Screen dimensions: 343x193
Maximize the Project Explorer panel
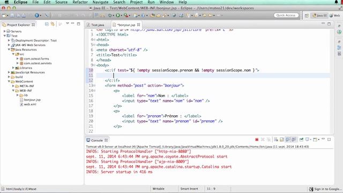pyautogui.click(x=78, y=24)
